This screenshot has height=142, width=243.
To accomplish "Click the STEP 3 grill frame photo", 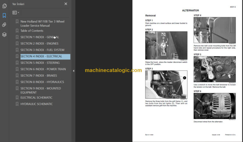I will coord(166,84).
